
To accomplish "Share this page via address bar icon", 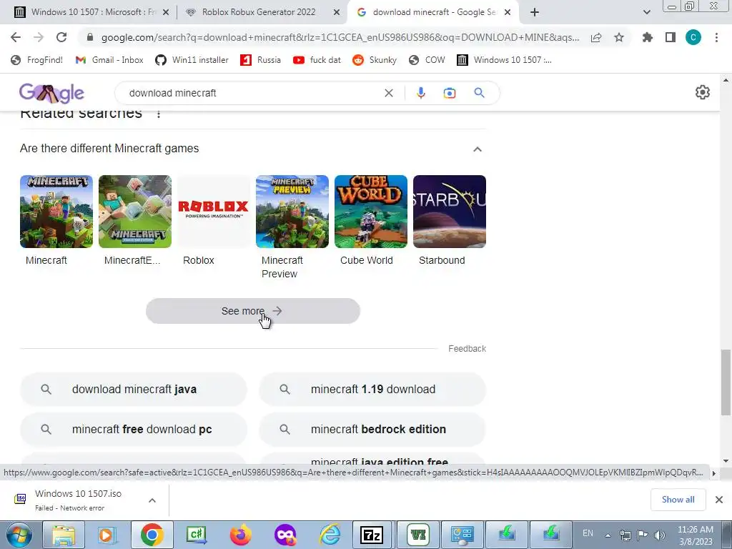I will [x=596, y=38].
